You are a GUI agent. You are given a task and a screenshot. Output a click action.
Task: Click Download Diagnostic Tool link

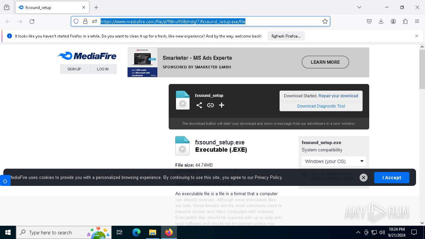[x=321, y=106]
